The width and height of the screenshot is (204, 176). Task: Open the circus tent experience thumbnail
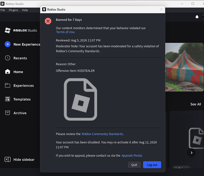click(x=184, y=67)
